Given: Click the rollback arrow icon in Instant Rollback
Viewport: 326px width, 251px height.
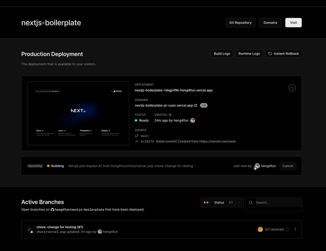Looking at the screenshot, I should (x=270, y=54).
